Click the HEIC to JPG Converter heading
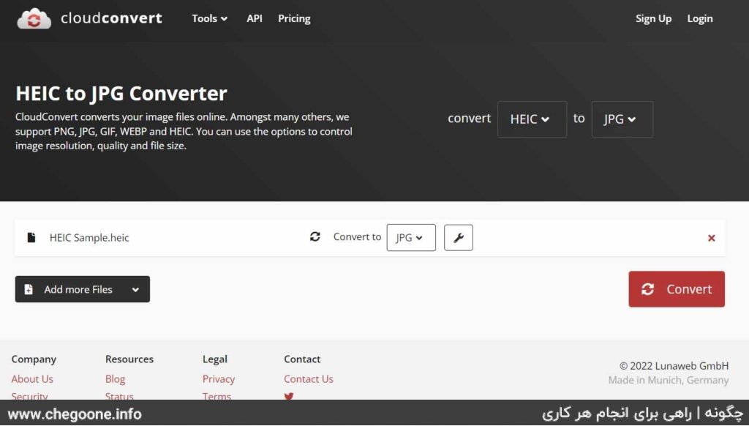 point(121,93)
